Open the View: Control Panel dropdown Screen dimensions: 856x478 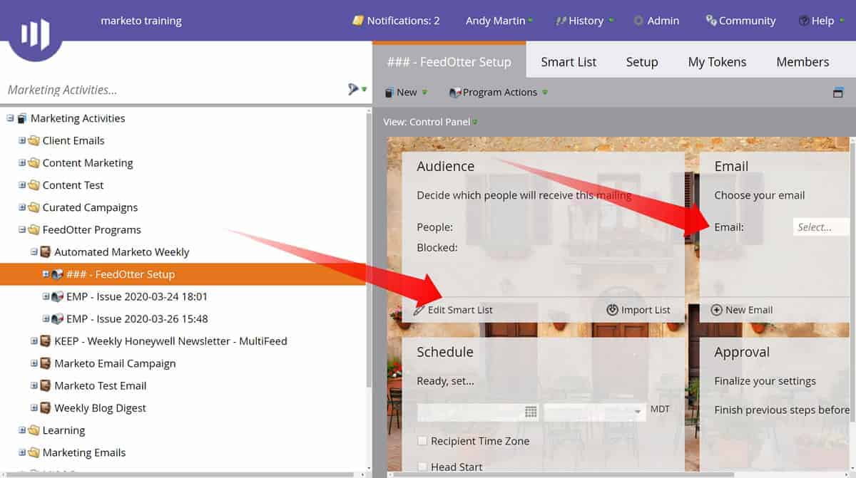point(430,122)
